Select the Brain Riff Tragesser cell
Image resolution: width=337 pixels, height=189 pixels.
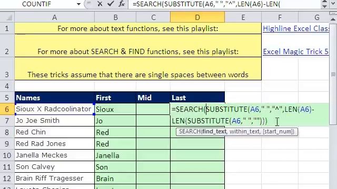coord(54,178)
